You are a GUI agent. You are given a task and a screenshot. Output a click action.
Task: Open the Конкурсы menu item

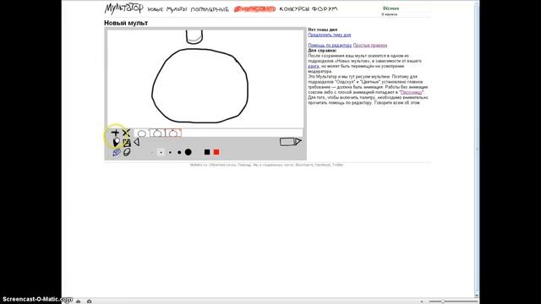[x=294, y=9]
